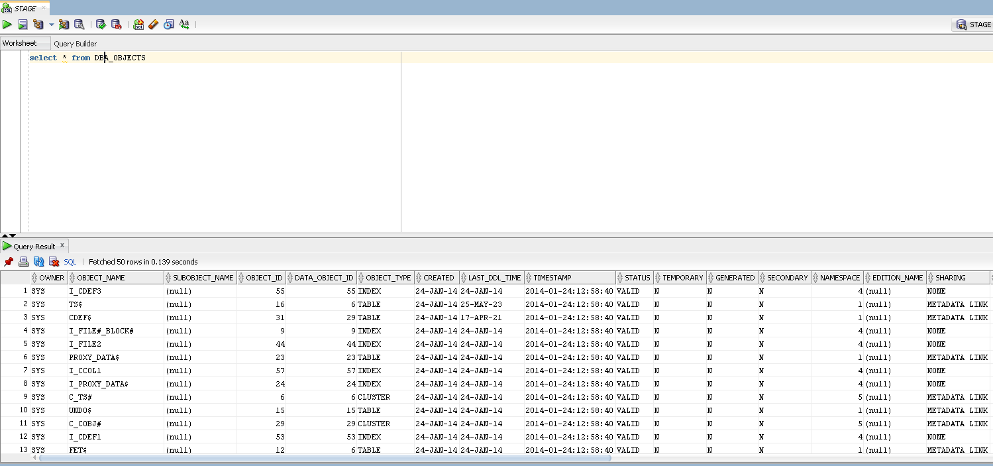Pin the query result with red pushpin
This screenshot has height=466, width=993.
pyautogui.click(x=9, y=262)
